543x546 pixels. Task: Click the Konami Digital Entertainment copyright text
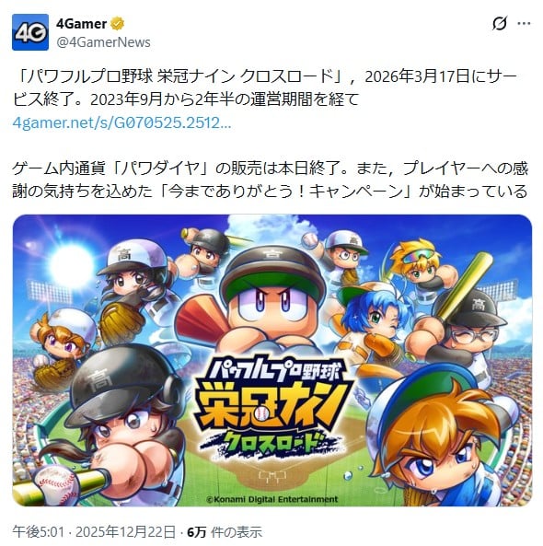(272, 499)
